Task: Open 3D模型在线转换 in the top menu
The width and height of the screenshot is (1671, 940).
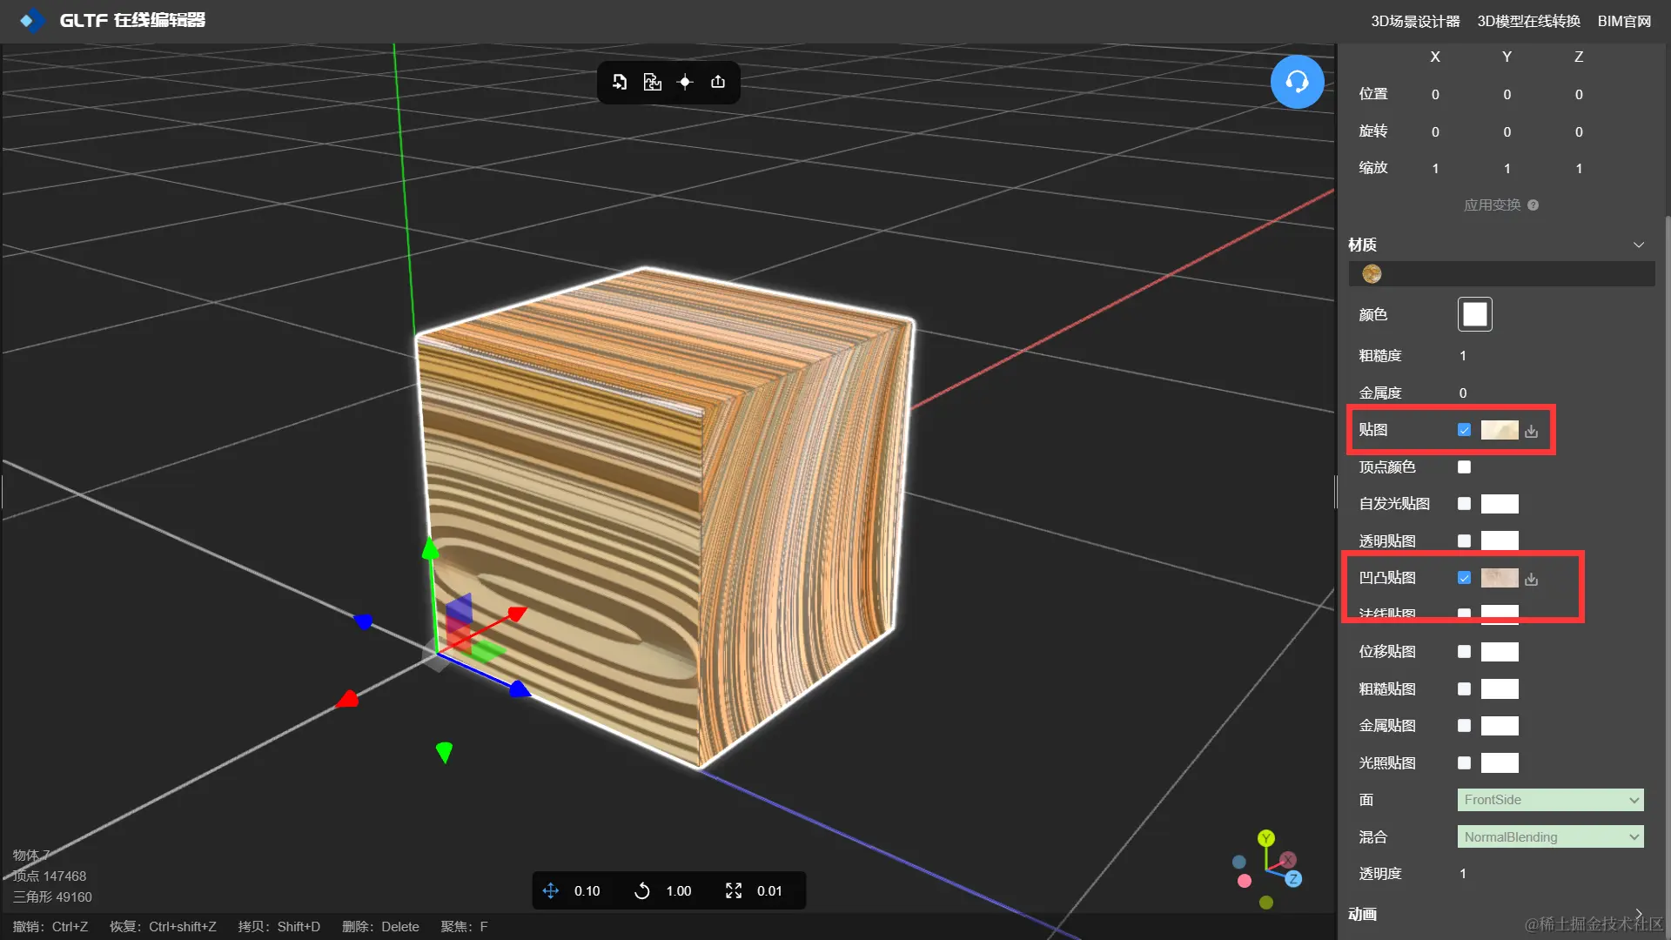Action: click(x=1528, y=21)
